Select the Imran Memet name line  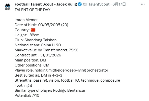pos(26,20)
